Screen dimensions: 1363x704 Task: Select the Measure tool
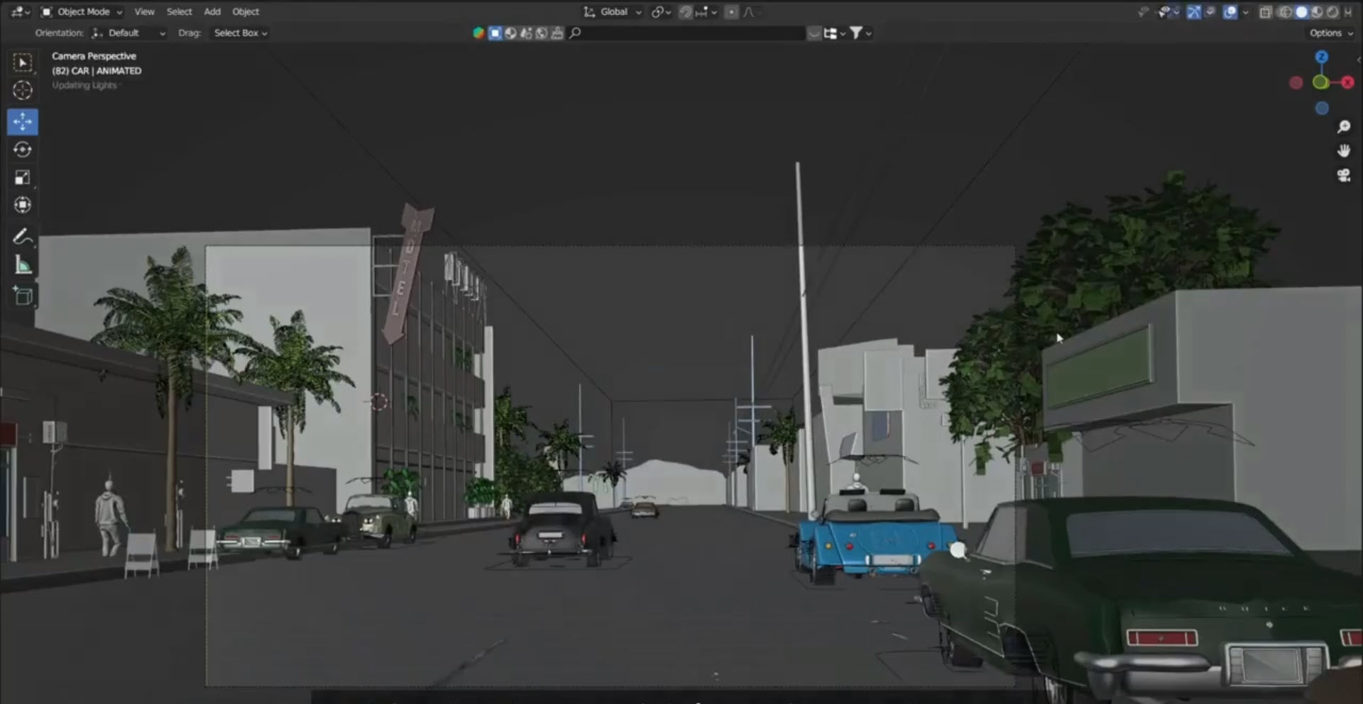pos(23,266)
